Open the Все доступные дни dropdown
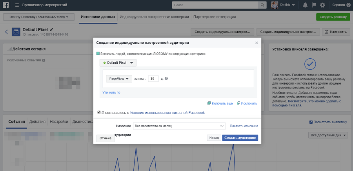Image resolution: width=353 pixels, height=171 pixels. pyautogui.click(x=328, y=135)
